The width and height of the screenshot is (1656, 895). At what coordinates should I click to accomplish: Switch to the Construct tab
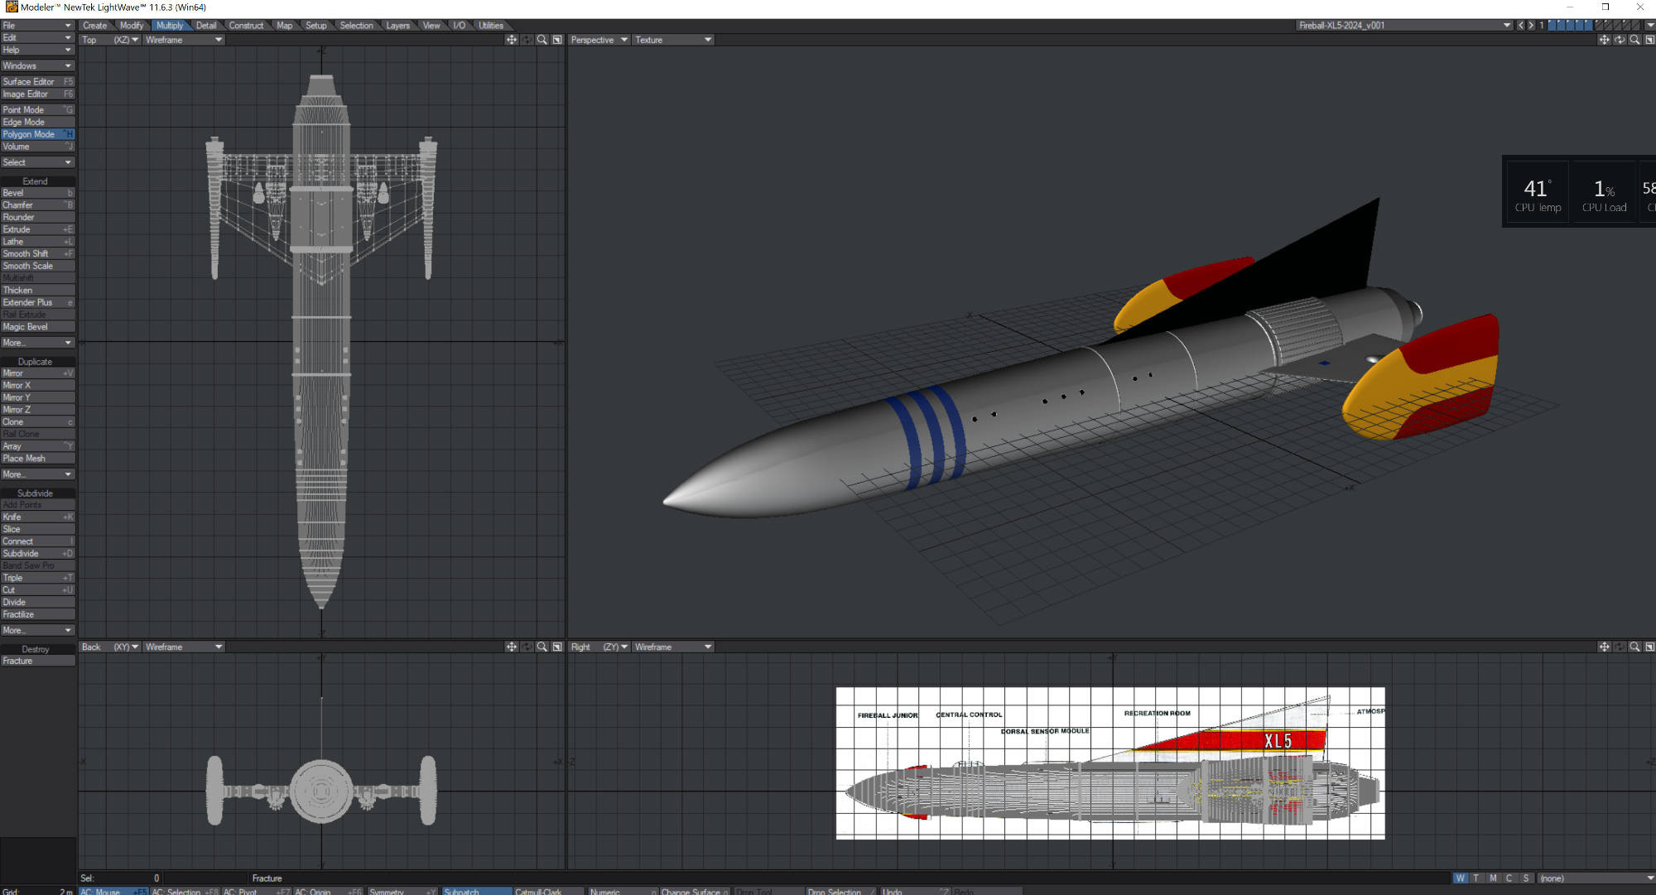(x=246, y=26)
